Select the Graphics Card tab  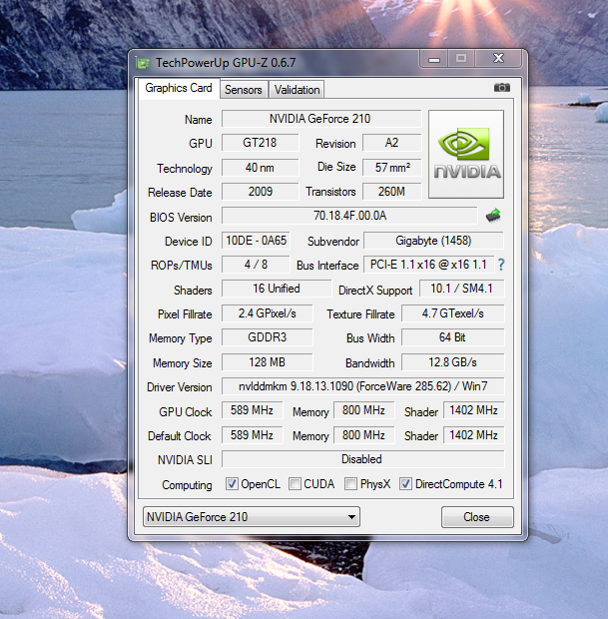[179, 88]
